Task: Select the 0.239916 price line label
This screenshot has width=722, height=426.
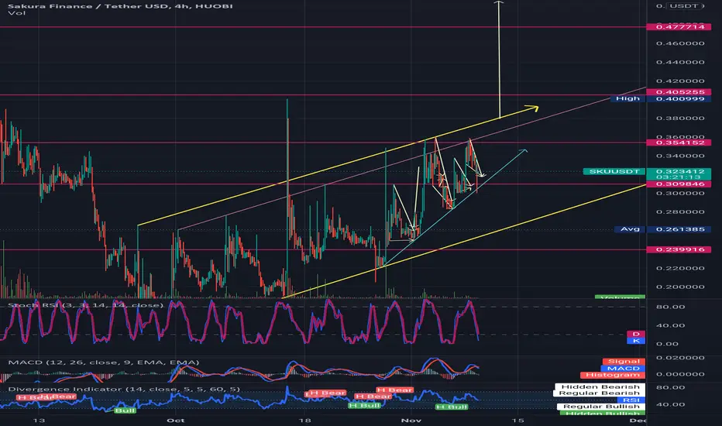Action: [x=679, y=249]
